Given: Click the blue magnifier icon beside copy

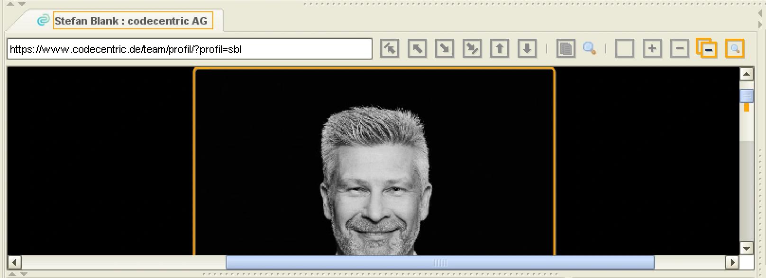Looking at the screenshot, I should pos(590,49).
